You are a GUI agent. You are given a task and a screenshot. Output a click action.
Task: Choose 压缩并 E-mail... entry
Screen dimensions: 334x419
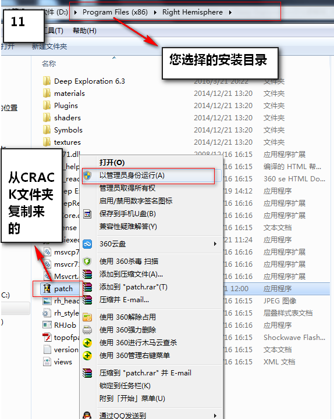click(124, 300)
